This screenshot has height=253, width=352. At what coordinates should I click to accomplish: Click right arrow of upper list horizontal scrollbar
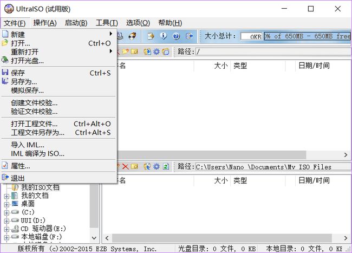(x=346, y=155)
